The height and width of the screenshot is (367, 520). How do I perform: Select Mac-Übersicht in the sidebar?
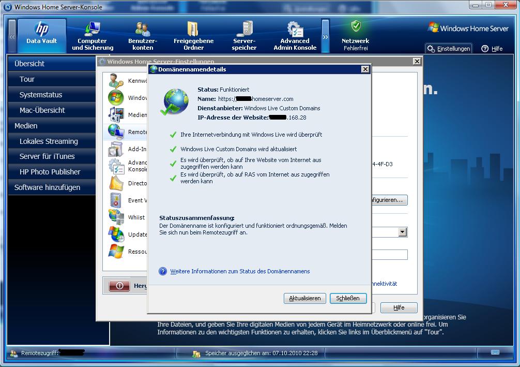pos(52,110)
